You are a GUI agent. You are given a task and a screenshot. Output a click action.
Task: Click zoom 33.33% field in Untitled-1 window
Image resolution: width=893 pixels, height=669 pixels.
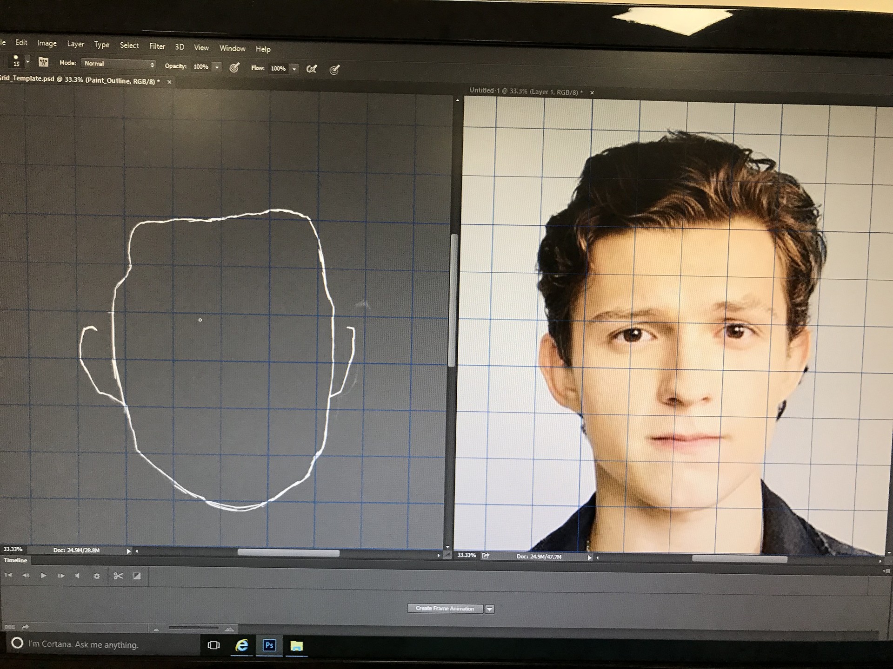[x=466, y=555]
